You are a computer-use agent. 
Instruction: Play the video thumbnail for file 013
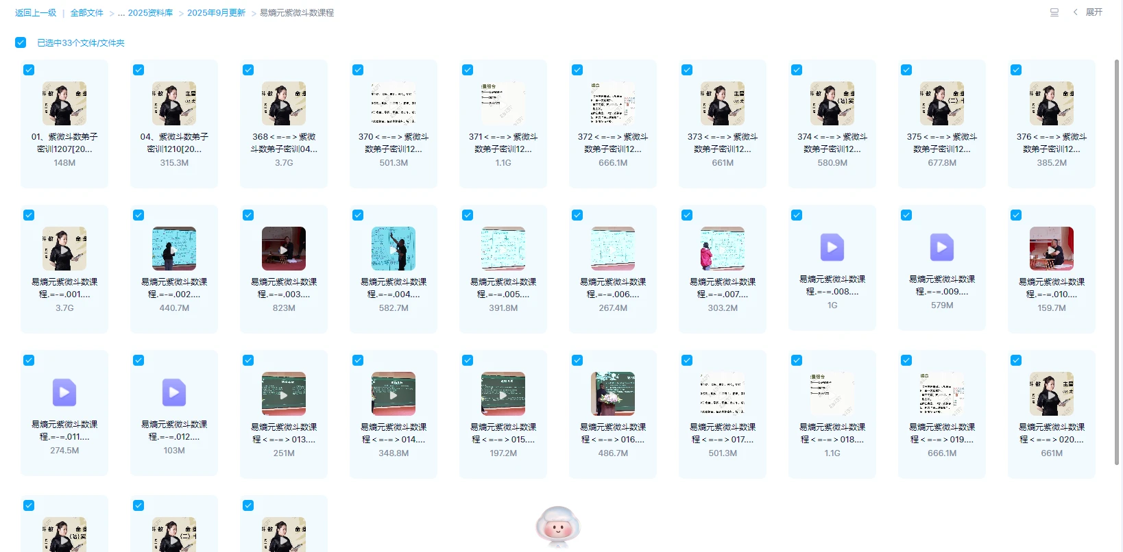284,394
